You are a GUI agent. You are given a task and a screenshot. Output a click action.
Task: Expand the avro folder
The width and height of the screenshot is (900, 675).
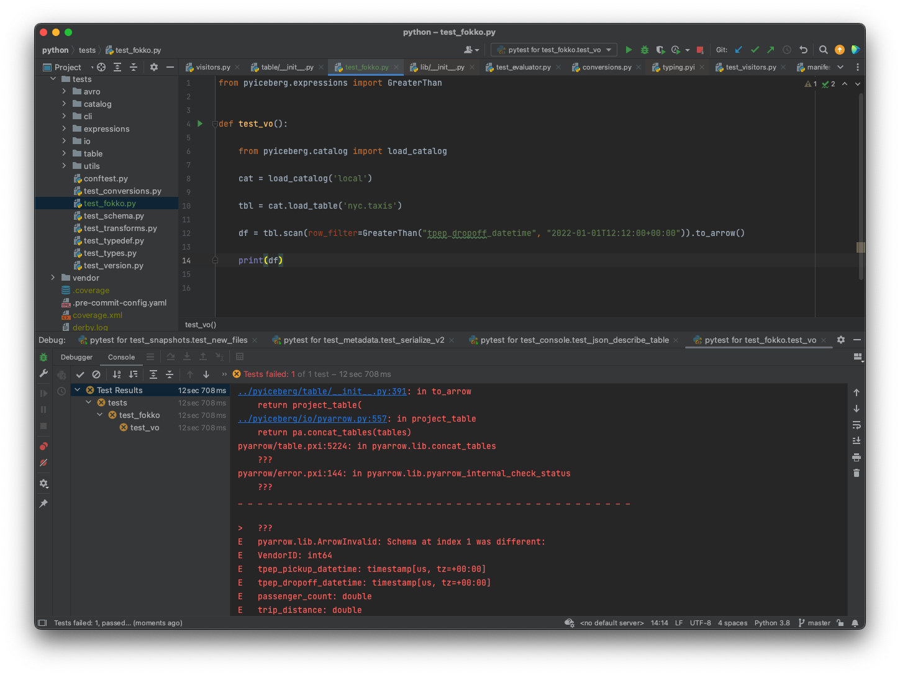click(64, 91)
